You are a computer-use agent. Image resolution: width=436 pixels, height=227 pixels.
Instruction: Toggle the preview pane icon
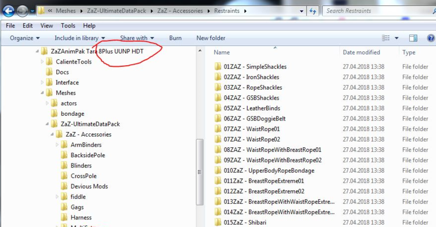click(x=413, y=38)
